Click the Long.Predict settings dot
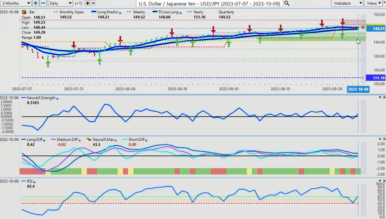Viewport: 386px width, 219px height. pos(120,12)
